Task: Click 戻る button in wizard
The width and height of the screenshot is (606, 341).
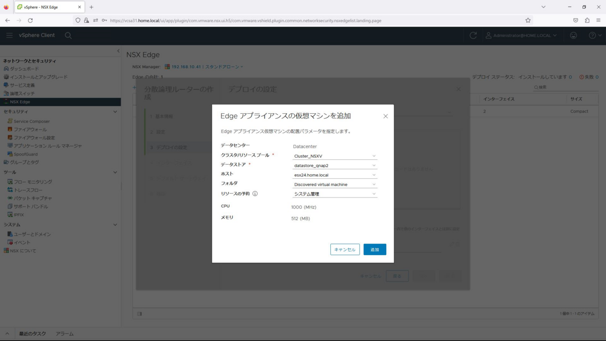Action: (x=397, y=276)
